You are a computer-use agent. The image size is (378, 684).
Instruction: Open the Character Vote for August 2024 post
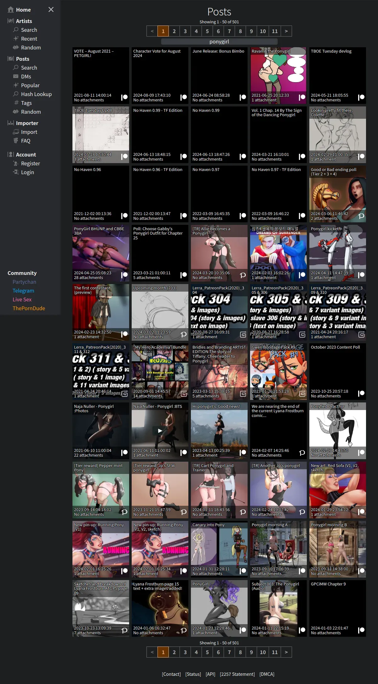tap(160, 76)
